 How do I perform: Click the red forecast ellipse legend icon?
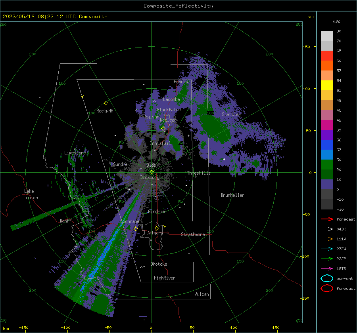pyautogui.click(x=327, y=288)
